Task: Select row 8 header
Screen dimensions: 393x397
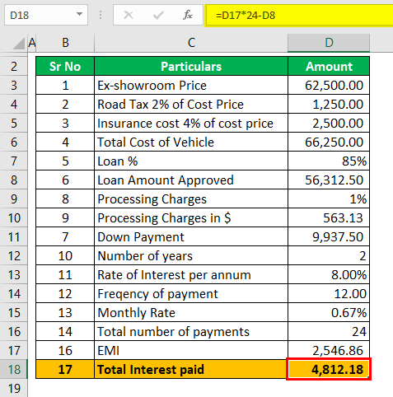Action: [x=14, y=180]
